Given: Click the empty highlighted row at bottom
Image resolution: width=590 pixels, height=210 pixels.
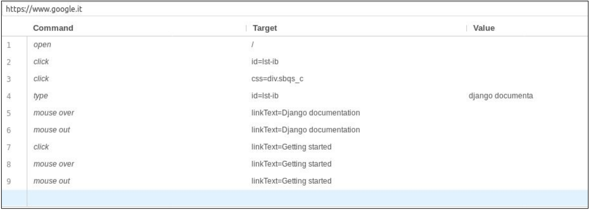Looking at the screenshot, I should click(295, 198).
